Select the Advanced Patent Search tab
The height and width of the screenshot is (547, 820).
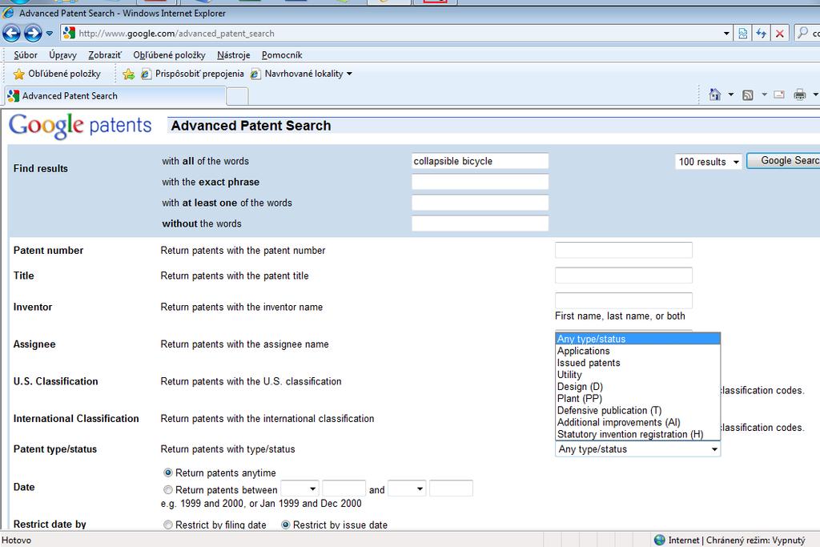click(x=115, y=95)
